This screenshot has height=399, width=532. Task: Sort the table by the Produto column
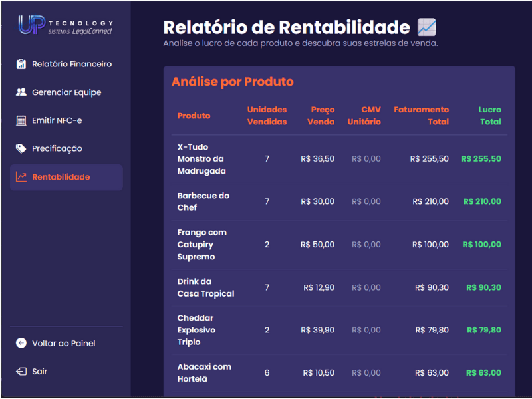pyautogui.click(x=194, y=115)
